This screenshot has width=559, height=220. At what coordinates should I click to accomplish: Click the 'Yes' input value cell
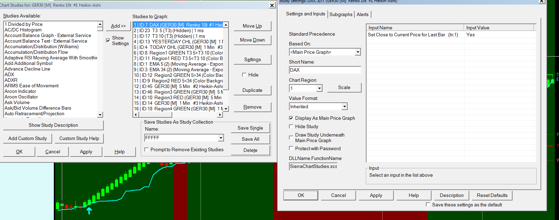pyautogui.click(x=500, y=35)
